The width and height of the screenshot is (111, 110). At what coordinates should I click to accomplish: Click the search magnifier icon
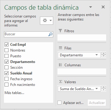pyautogui.click(x=50, y=34)
